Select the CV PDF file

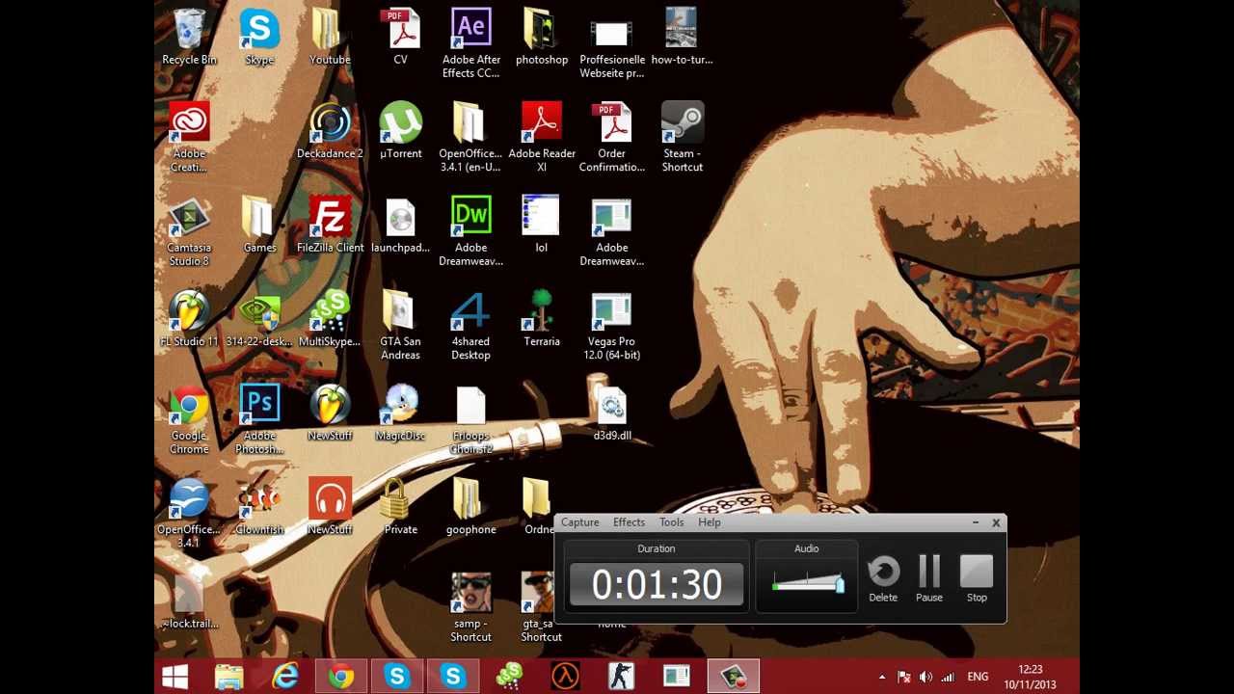click(x=400, y=38)
